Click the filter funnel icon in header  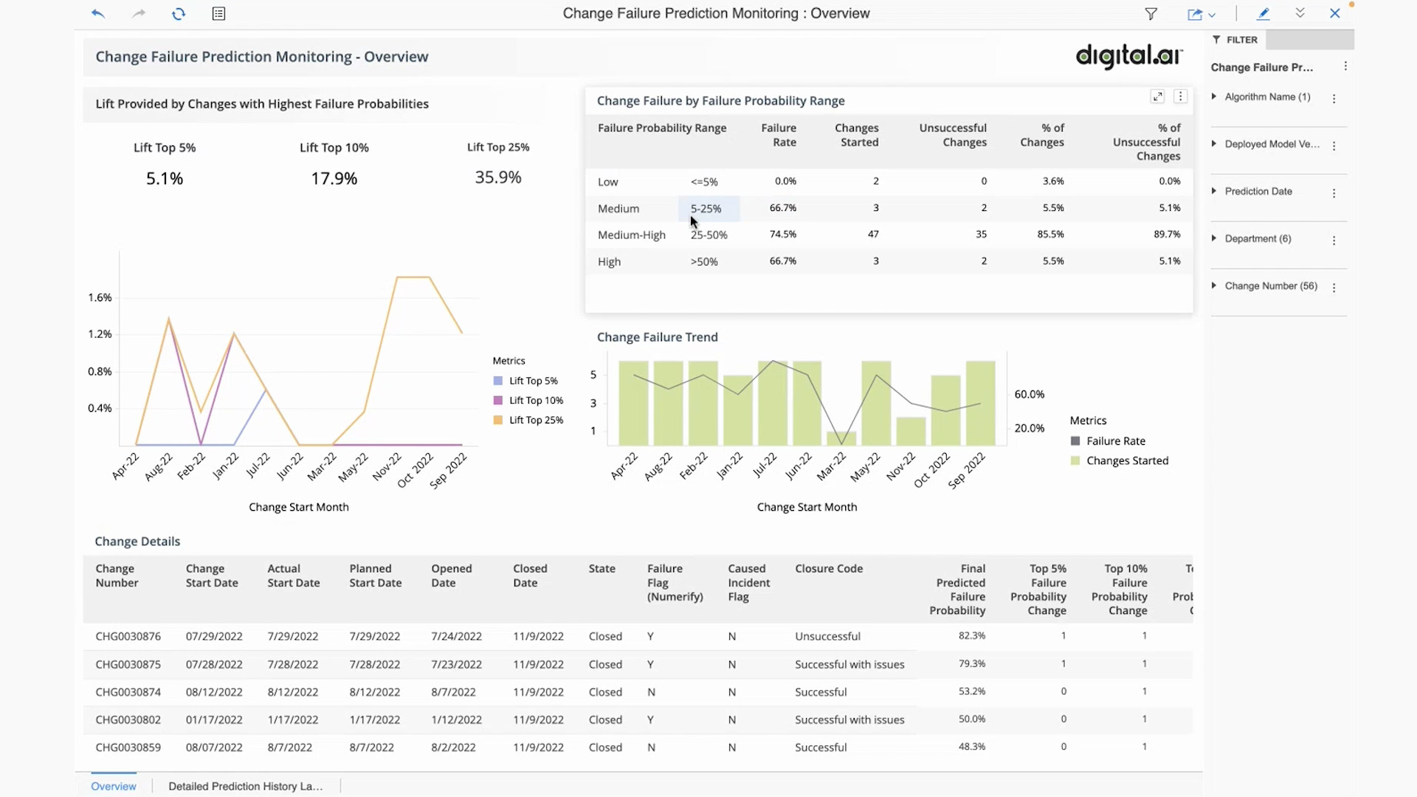coord(1151,13)
